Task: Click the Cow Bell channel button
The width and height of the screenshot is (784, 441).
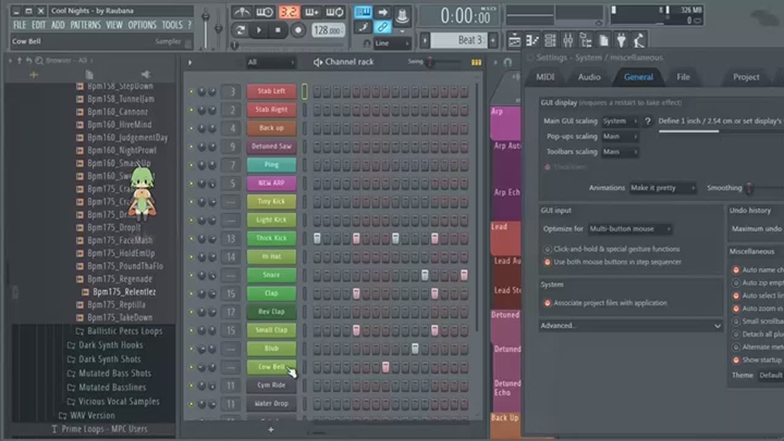Action: point(271,367)
